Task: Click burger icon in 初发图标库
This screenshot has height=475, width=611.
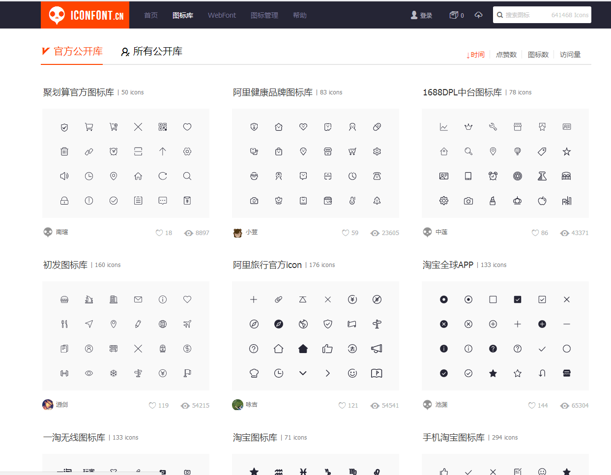Action: click(x=64, y=299)
